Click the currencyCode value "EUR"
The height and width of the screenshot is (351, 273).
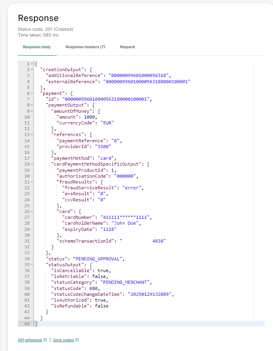(x=107, y=123)
